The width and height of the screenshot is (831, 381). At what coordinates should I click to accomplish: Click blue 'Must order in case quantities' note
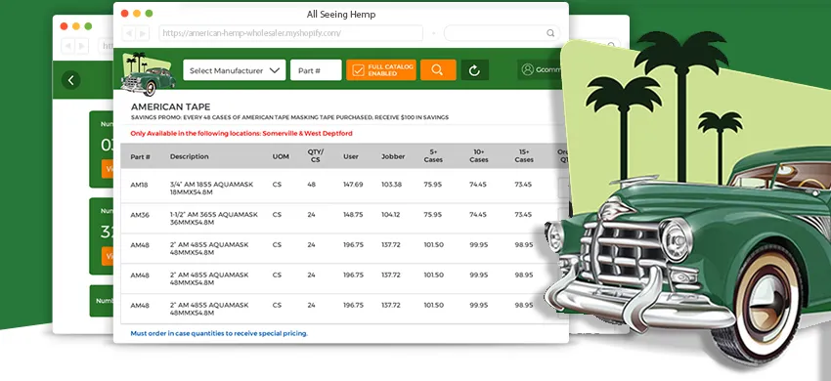pos(219,333)
